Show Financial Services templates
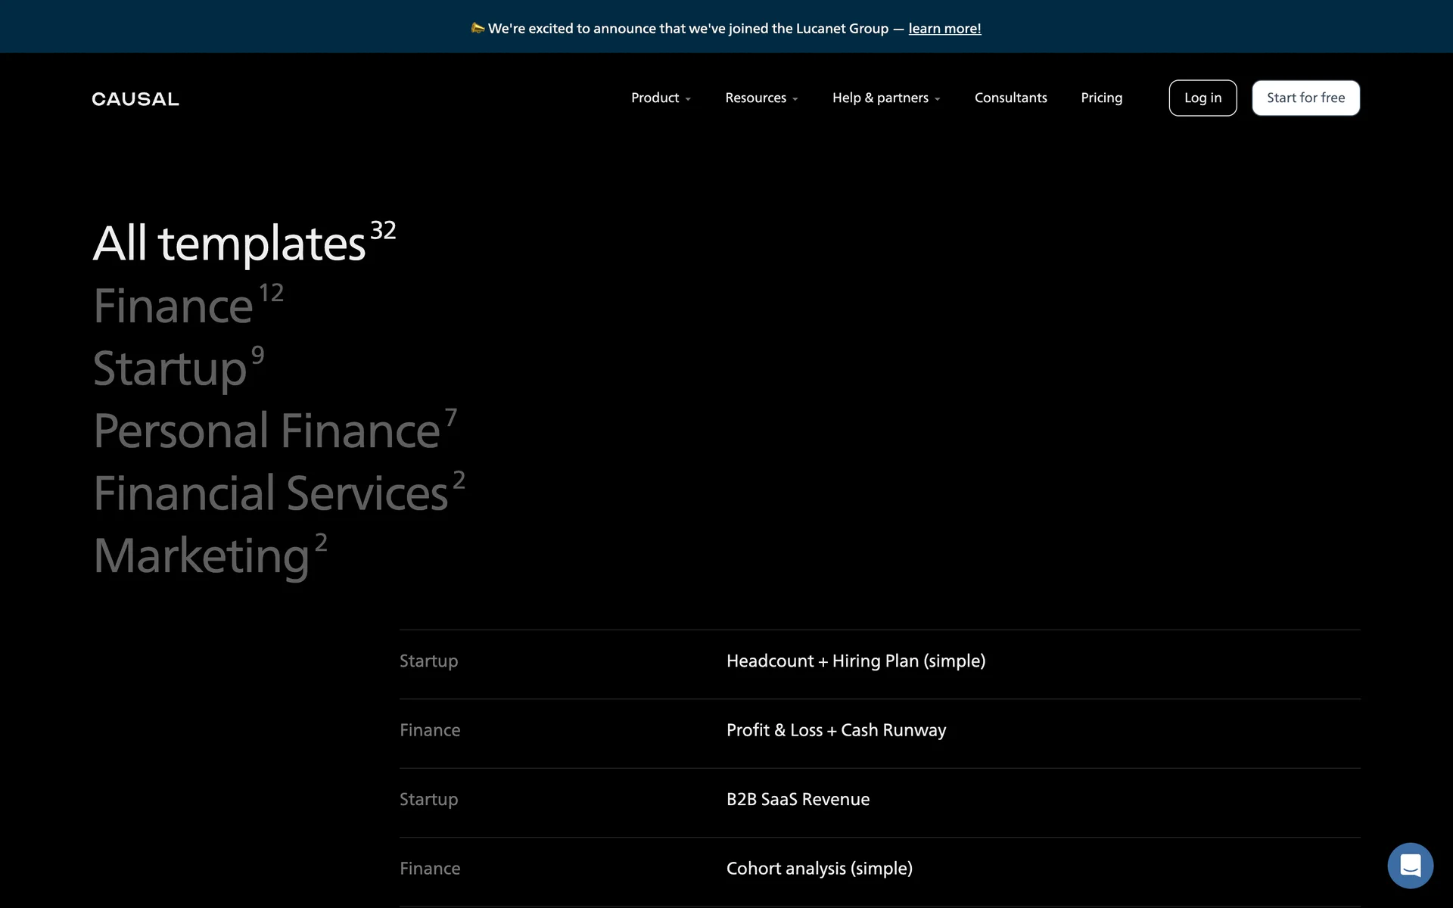Viewport: 1453px width, 908px height. 271,494
